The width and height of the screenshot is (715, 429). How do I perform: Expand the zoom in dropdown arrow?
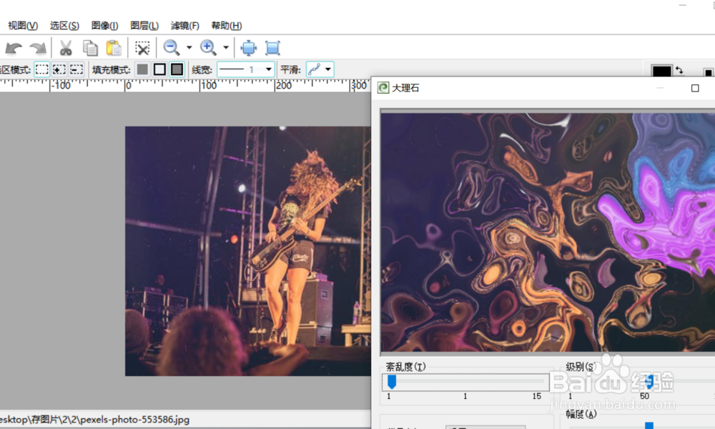(225, 47)
